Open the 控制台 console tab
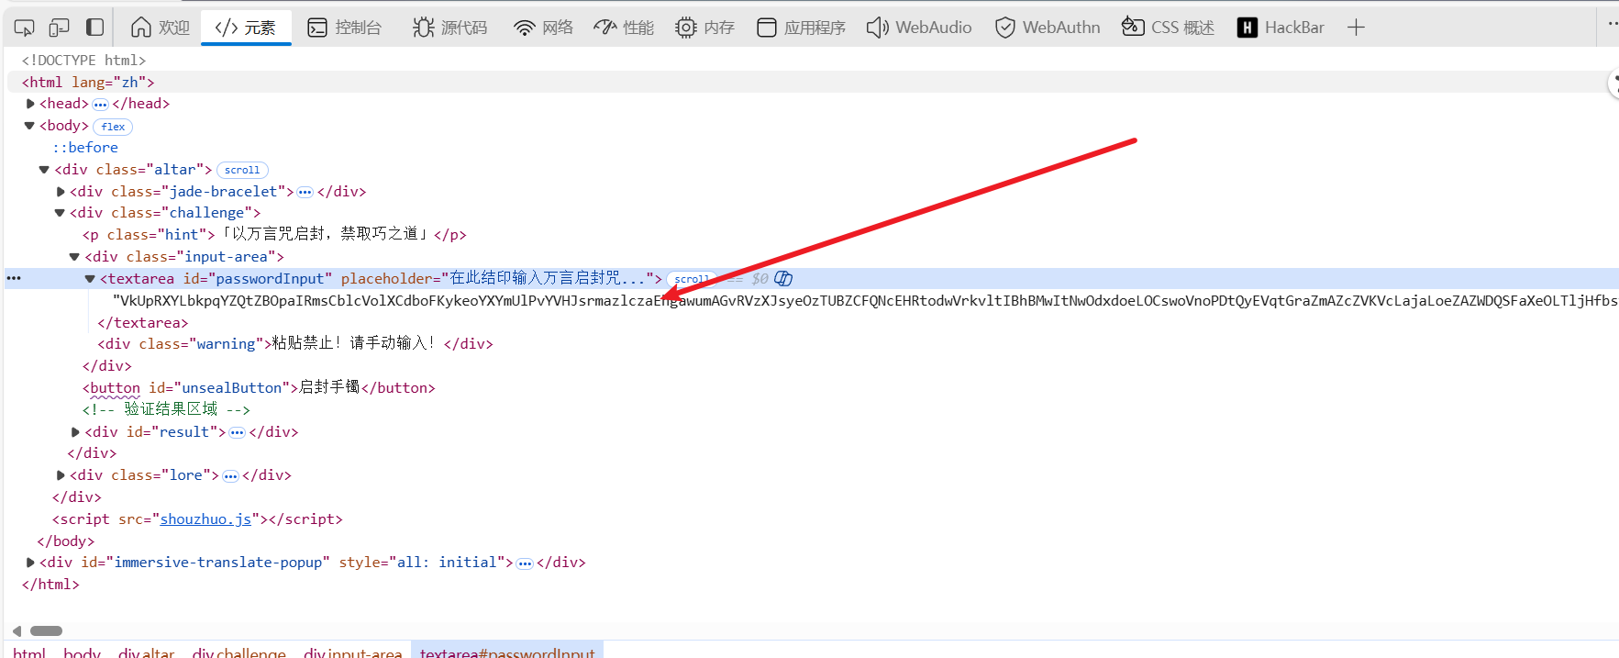The image size is (1619, 658). [x=344, y=28]
